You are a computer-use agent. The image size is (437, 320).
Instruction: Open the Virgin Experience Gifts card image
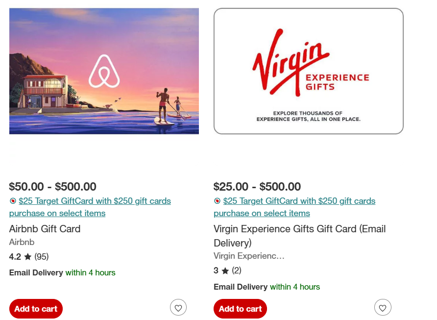point(308,71)
